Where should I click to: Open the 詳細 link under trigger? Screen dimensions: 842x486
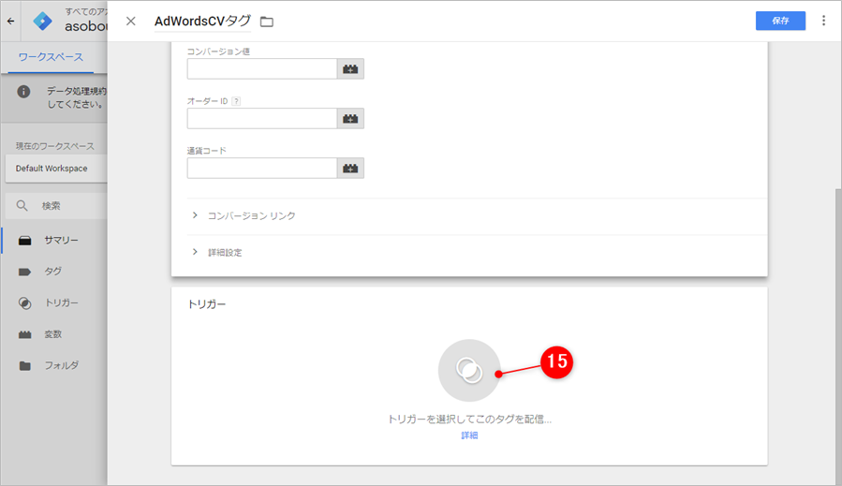(x=469, y=435)
